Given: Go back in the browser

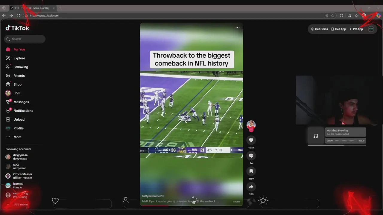Looking at the screenshot, I should tap(4, 16).
